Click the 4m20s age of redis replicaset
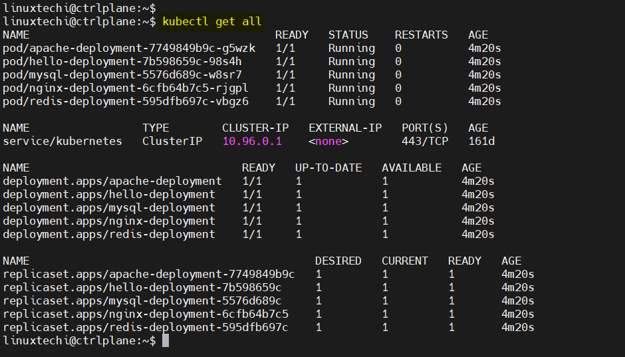The height and width of the screenshot is (357, 625). 518,328
